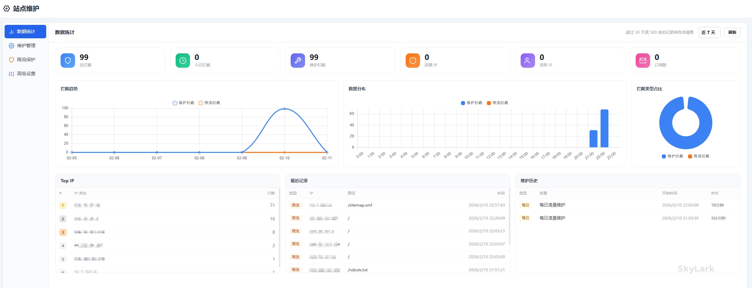Toggle 维护拦截 legend in the 数据分布 chart
This screenshot has height=288, width=752.
point(472,103)
